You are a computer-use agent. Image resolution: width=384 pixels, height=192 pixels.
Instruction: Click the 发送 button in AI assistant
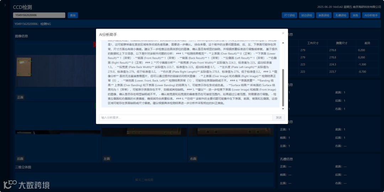coord(278,118)
